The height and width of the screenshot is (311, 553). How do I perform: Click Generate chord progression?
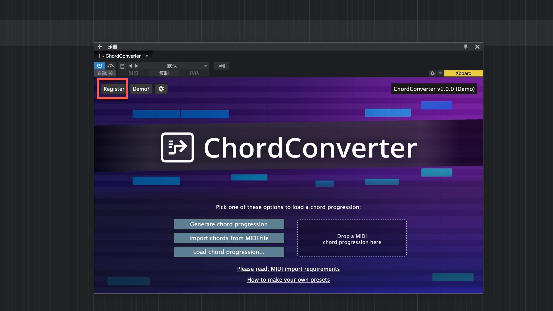(x=229, y=224)
